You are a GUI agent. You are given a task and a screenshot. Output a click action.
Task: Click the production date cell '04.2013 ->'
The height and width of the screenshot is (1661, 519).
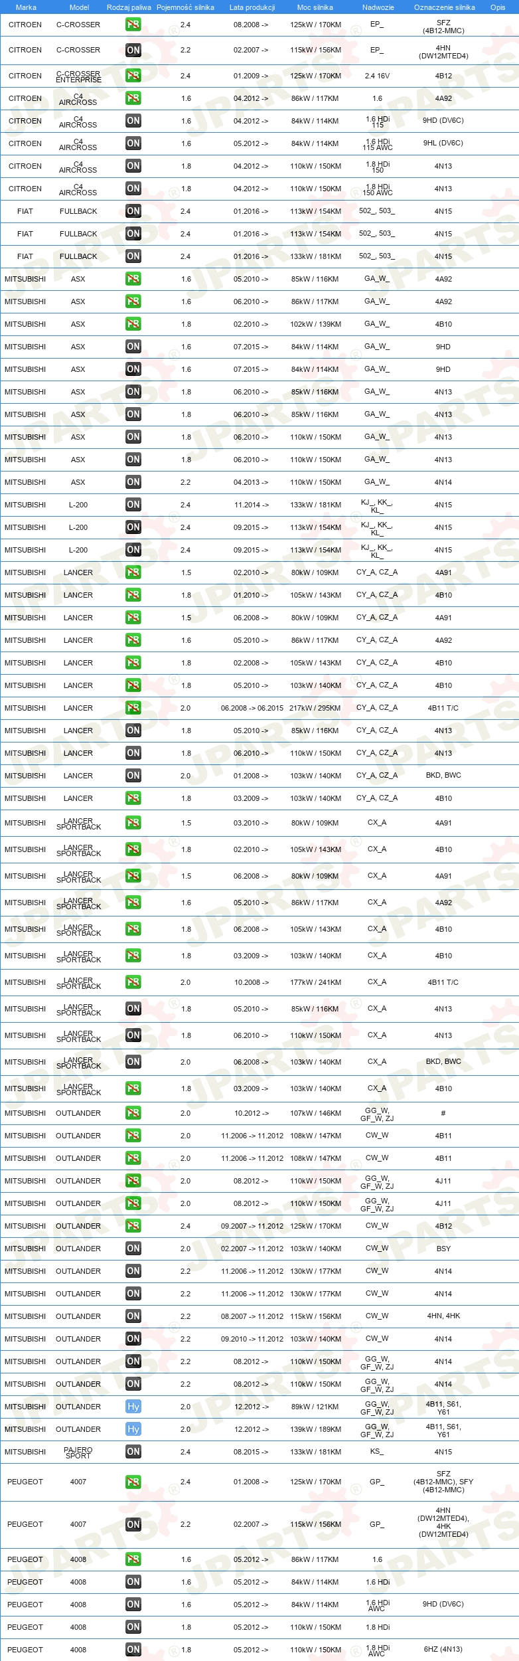(251, 482)
